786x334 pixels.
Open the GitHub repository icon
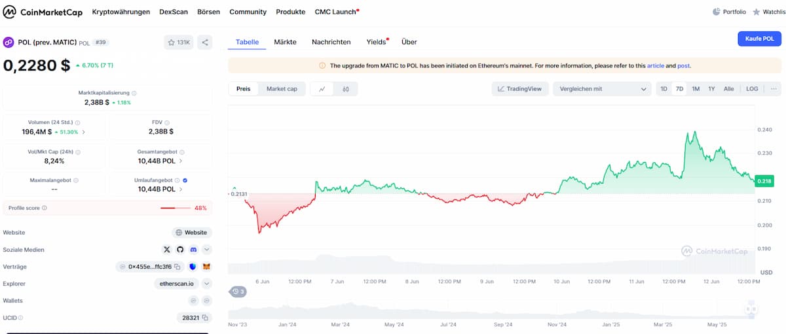pyautogui.click(x=180, y=250)
